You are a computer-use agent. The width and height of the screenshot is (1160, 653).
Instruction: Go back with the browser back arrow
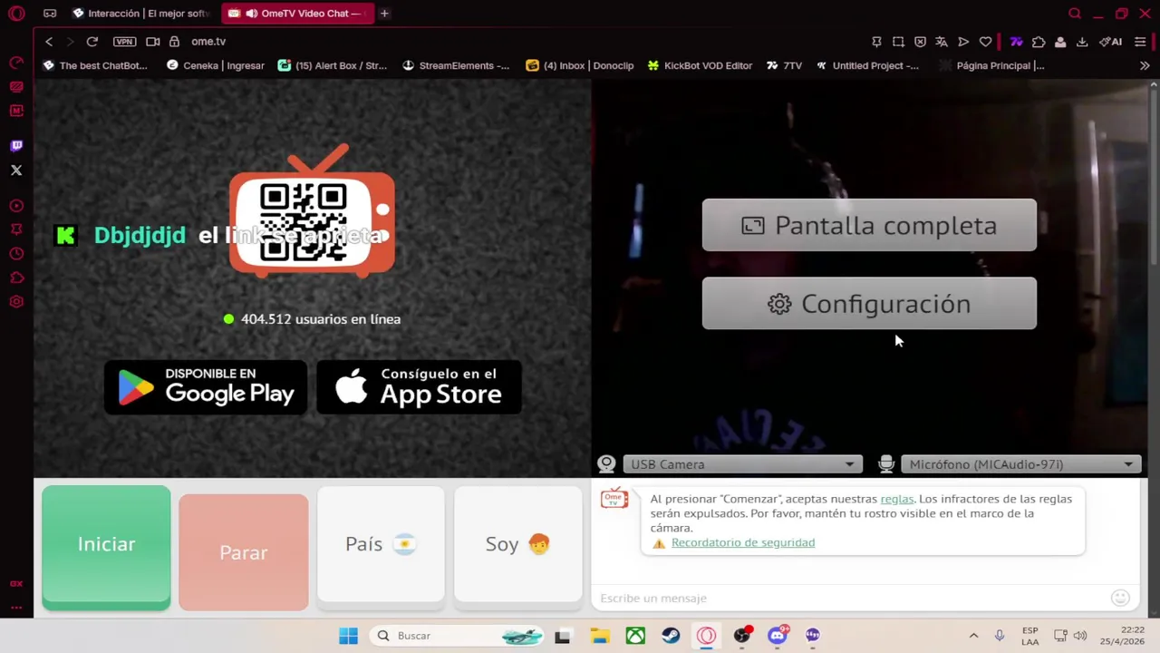[x=49, y=42]
